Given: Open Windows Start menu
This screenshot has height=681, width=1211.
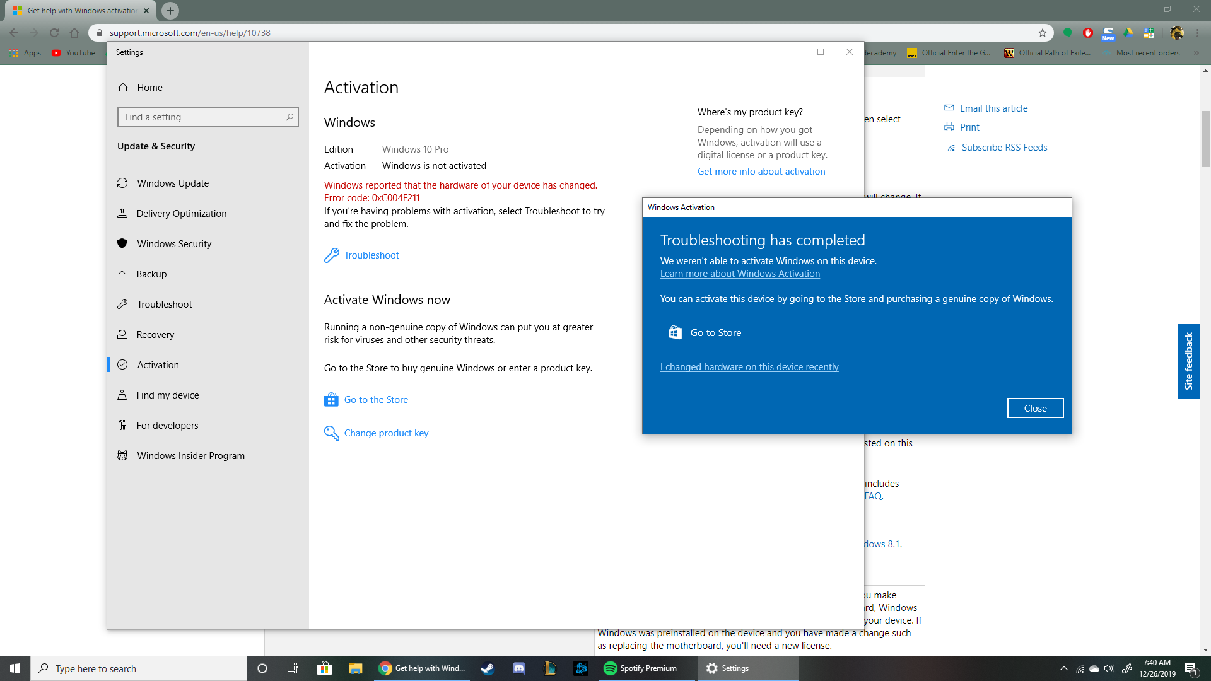Looking at the screenshot, I should pos(15,668).
